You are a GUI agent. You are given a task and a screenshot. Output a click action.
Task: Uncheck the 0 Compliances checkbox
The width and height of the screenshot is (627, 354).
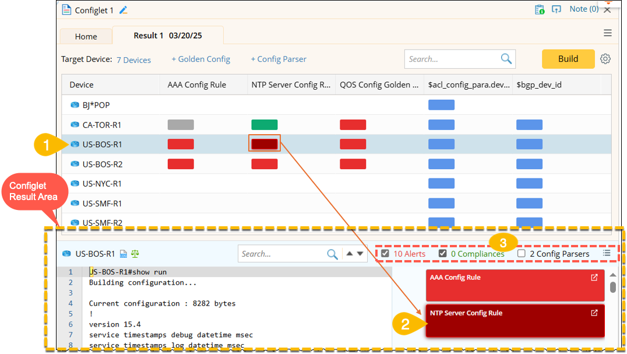442,254
